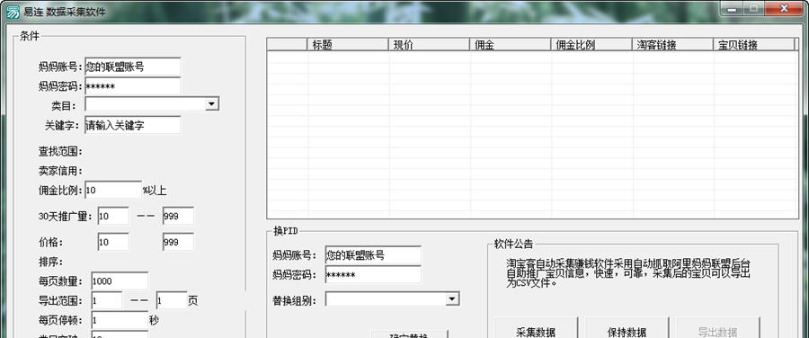The width and height of the screenshot is (809, 338).
Task: Click the 佣金比例 percentage field
Action: tap(113, 190)
